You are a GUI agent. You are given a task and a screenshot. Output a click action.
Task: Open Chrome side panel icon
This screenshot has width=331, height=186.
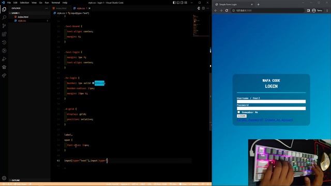tap(308, 10)
